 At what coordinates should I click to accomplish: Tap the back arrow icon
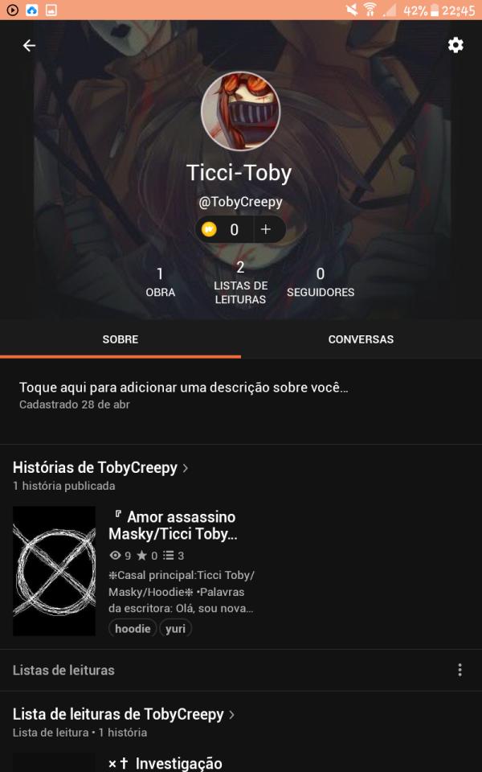29,46
